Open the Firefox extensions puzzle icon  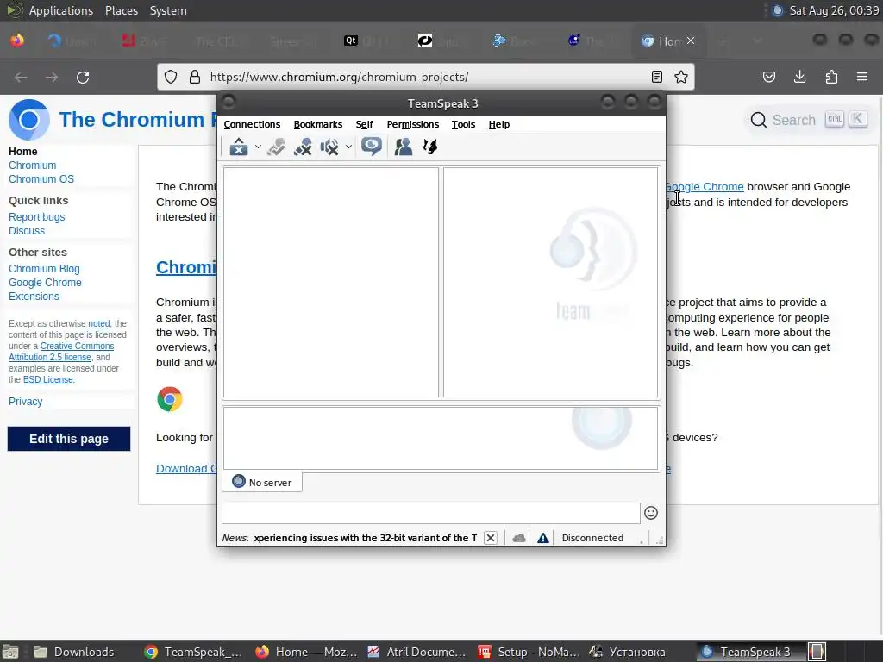[831, 77]
